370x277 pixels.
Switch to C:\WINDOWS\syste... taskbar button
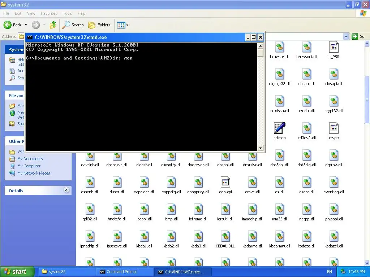pos(183,272)
